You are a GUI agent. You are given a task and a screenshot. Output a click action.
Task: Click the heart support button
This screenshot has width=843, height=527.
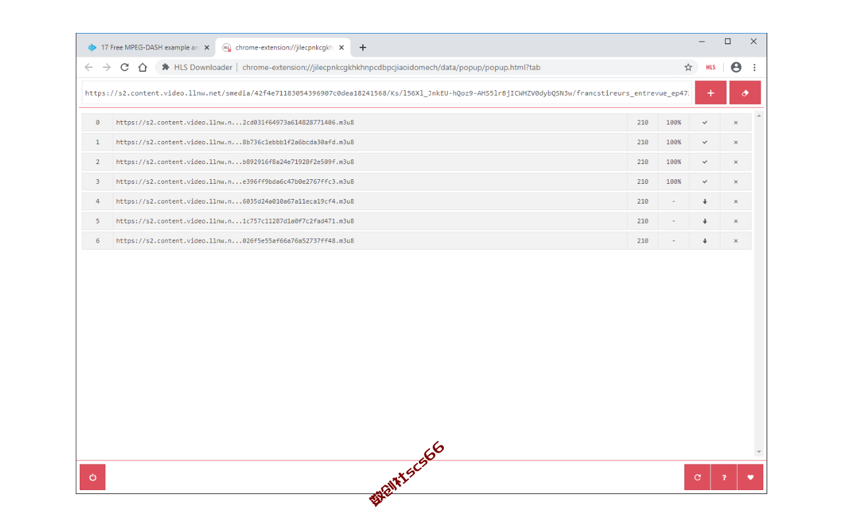point(750,478)
